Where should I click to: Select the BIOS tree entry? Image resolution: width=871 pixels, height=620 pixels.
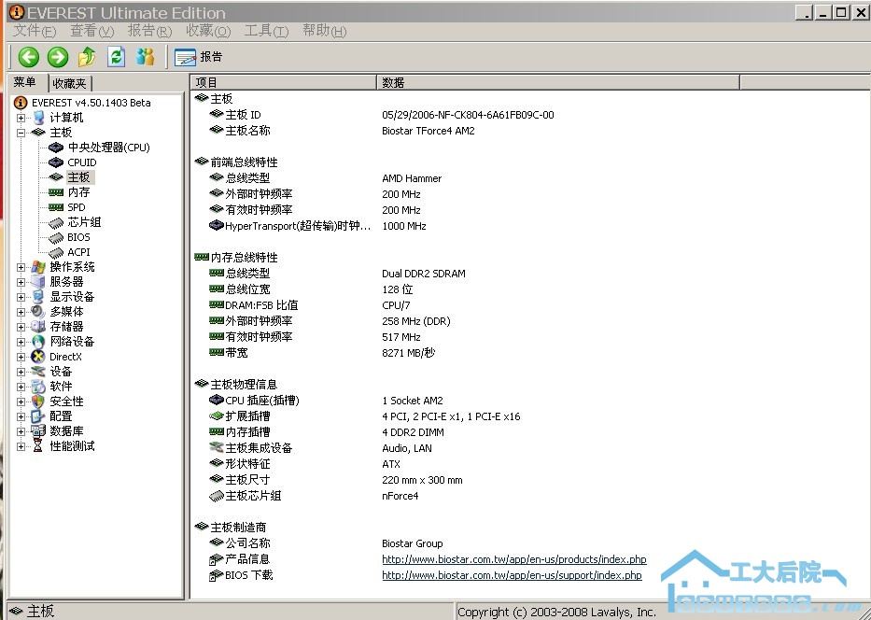coord(78,237)
